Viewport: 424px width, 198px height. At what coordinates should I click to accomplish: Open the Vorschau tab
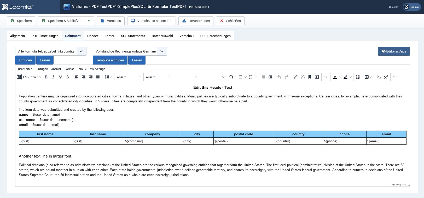pos(187,36)
